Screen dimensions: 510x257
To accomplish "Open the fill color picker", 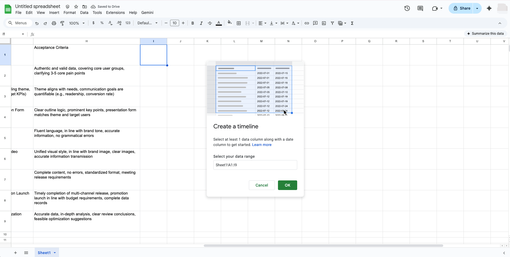I will click(x=230, y=23).
